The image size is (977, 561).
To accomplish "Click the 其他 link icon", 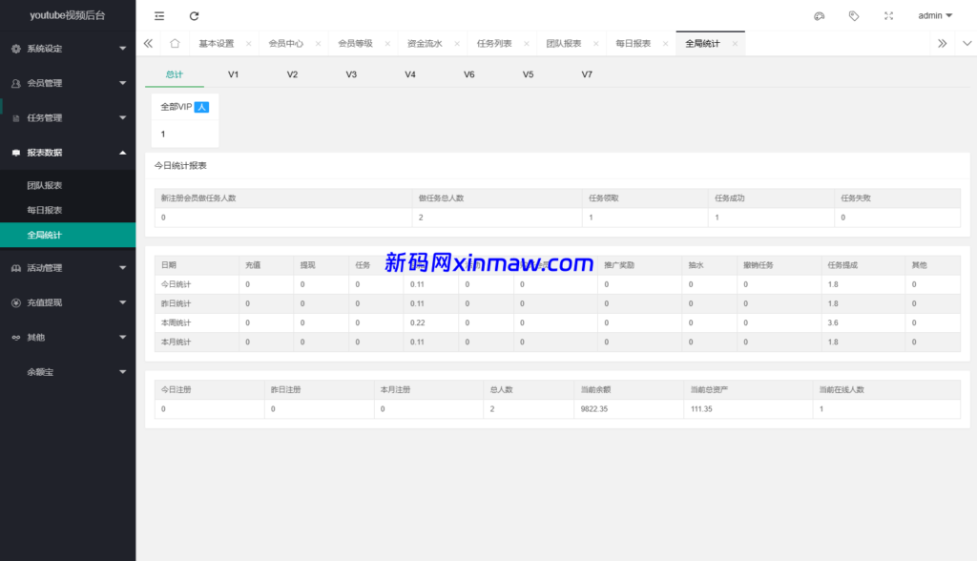I will 16,337.
